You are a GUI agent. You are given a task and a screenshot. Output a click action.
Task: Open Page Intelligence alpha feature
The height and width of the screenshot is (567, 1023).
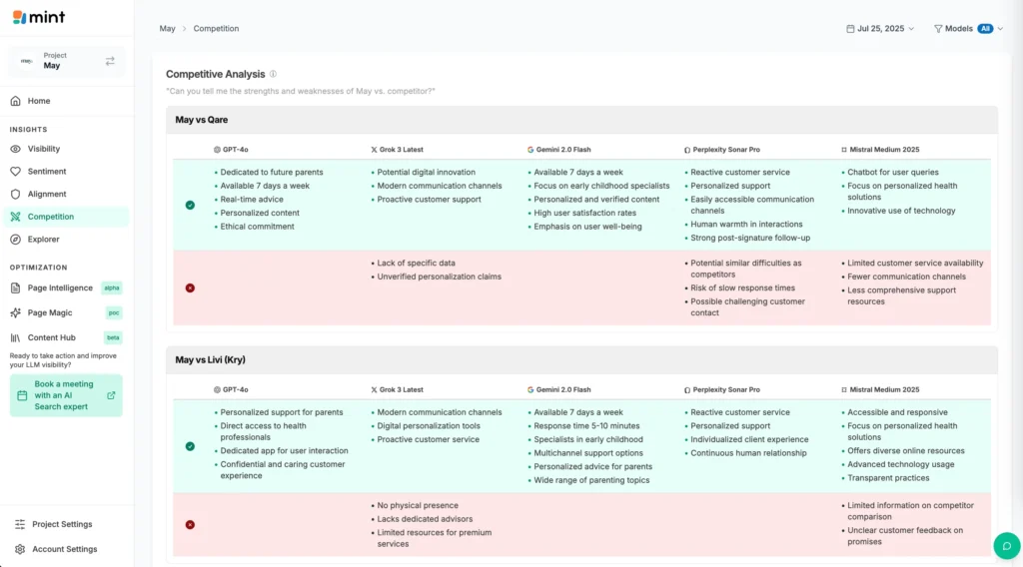click(x=60, y=287)
